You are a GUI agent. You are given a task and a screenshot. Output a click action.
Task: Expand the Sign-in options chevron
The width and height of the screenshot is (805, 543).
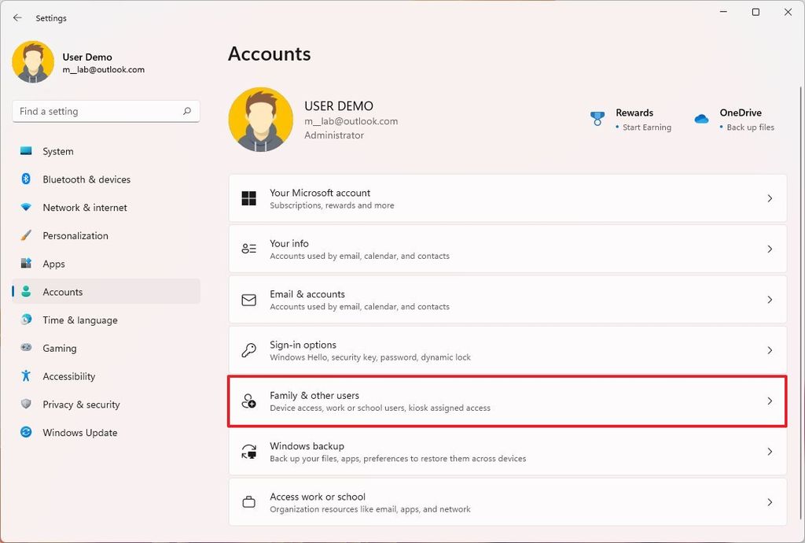pyautogui.click(x=770, y=350)
